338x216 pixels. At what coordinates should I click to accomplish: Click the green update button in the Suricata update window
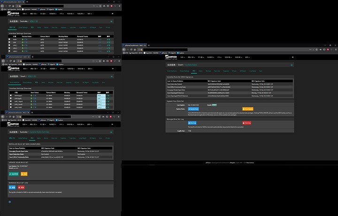point(14,174)
